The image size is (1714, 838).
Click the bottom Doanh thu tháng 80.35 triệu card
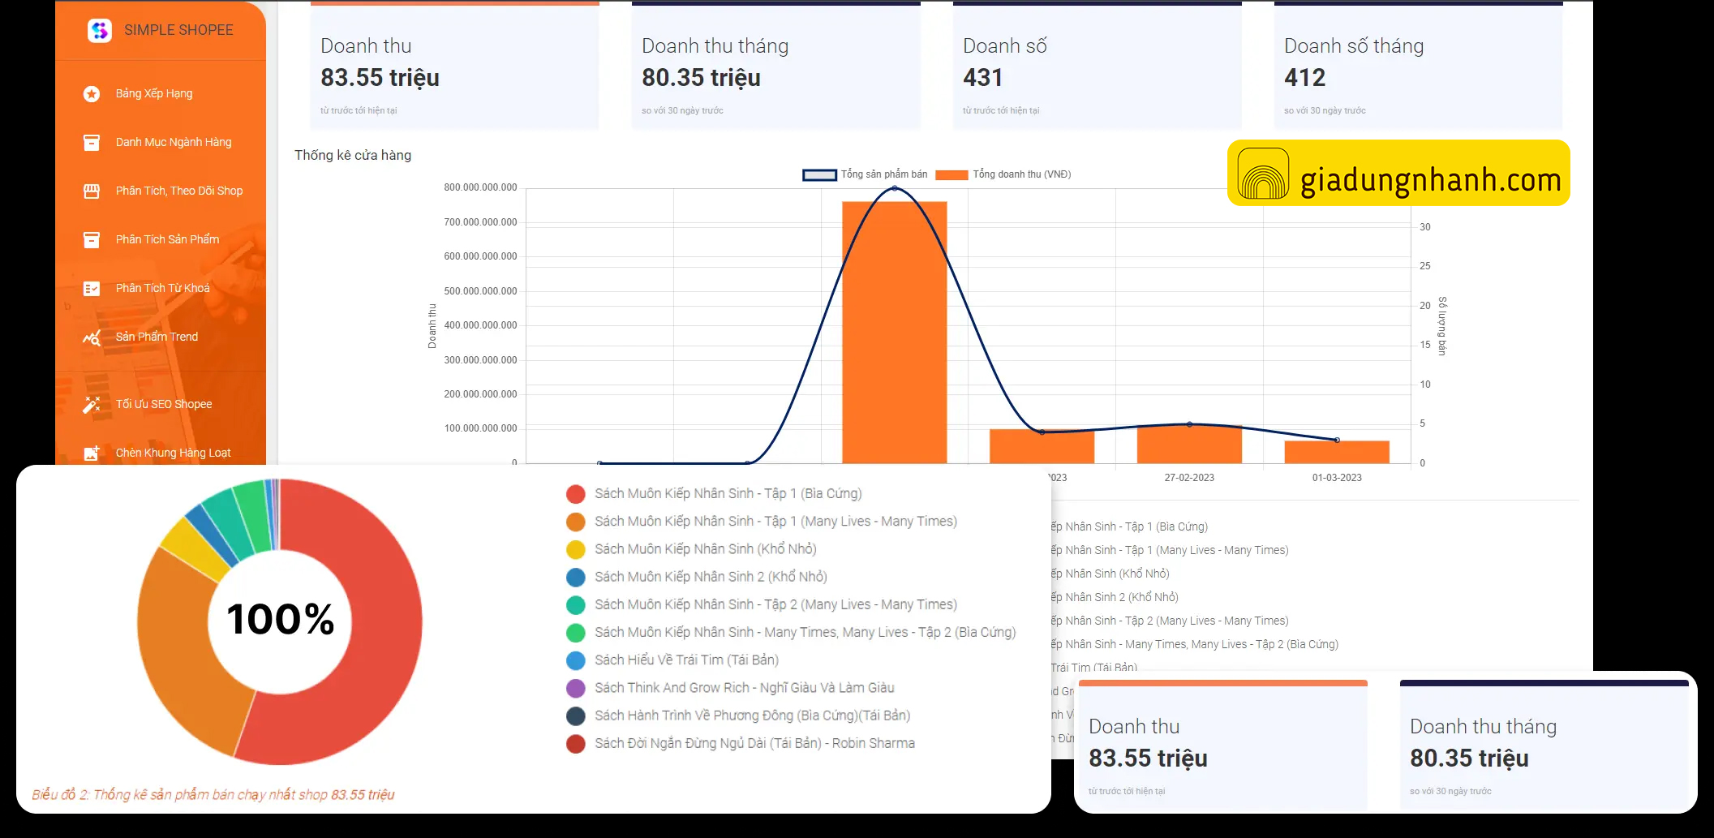click(1544, 745)
